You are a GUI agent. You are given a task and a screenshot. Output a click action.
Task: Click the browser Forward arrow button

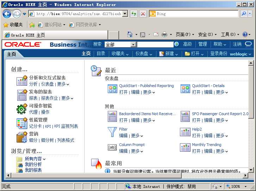pyautogui.click(x=17, y=14)
